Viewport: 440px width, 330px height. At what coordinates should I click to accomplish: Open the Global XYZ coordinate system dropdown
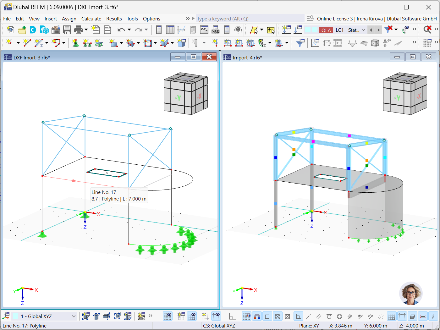(x=73, y=316)
